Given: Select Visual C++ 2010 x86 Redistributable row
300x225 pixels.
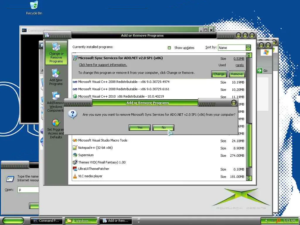Looking at the screenshot, I should click(x=159, y=96).
